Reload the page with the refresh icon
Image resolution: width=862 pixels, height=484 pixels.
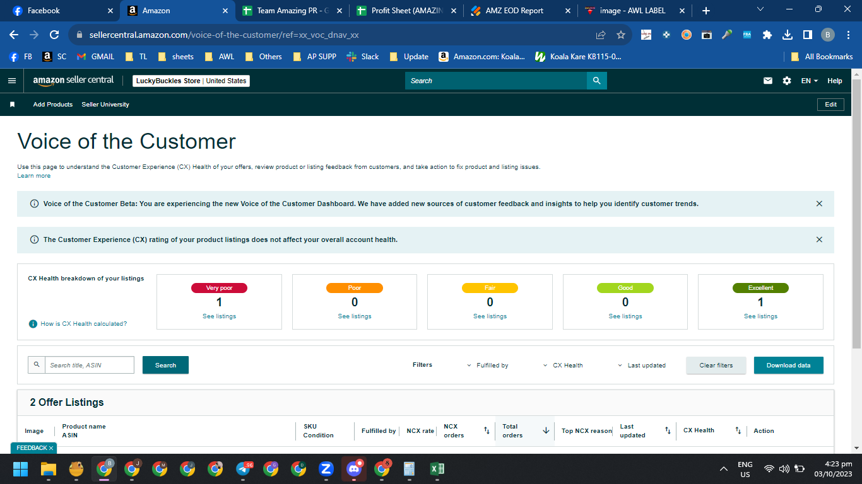click(x=54, y=35)
